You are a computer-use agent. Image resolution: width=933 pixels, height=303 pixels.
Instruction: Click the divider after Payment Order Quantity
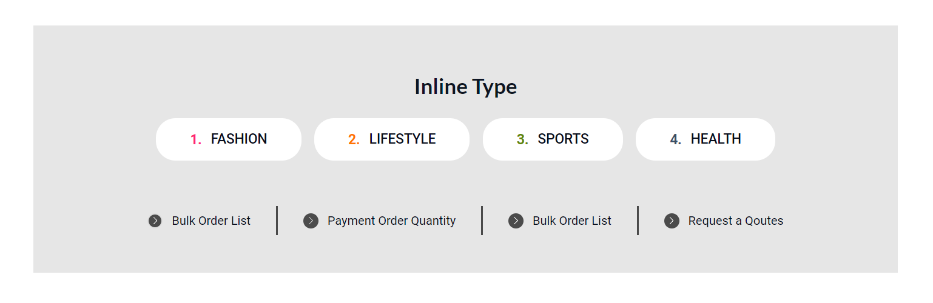click(x=482, y=221)
